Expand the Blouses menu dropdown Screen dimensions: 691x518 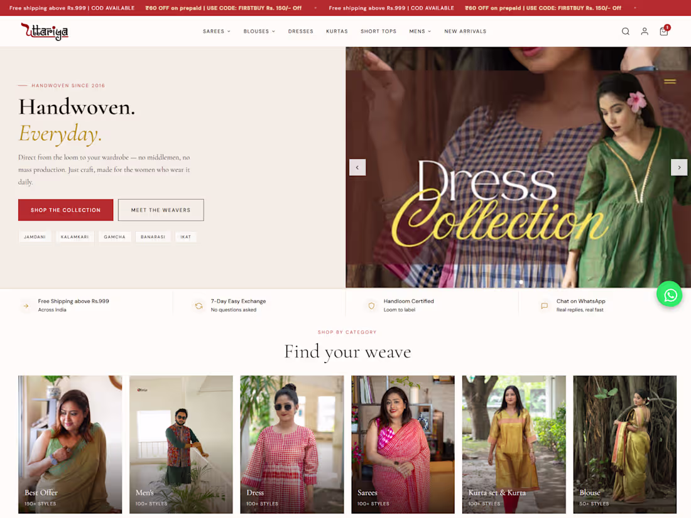coord(259,31)
